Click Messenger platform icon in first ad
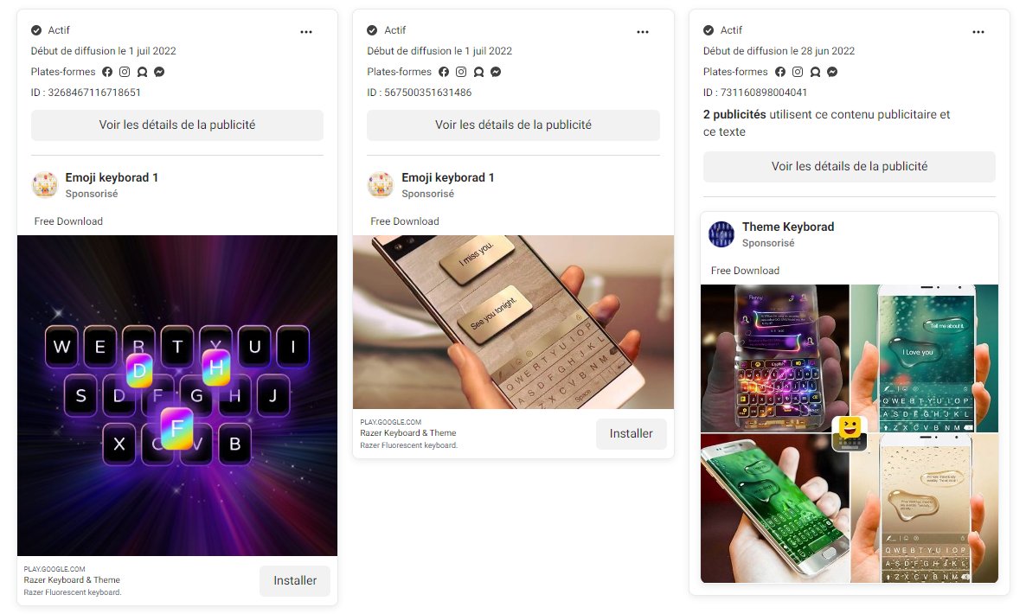 159,72
